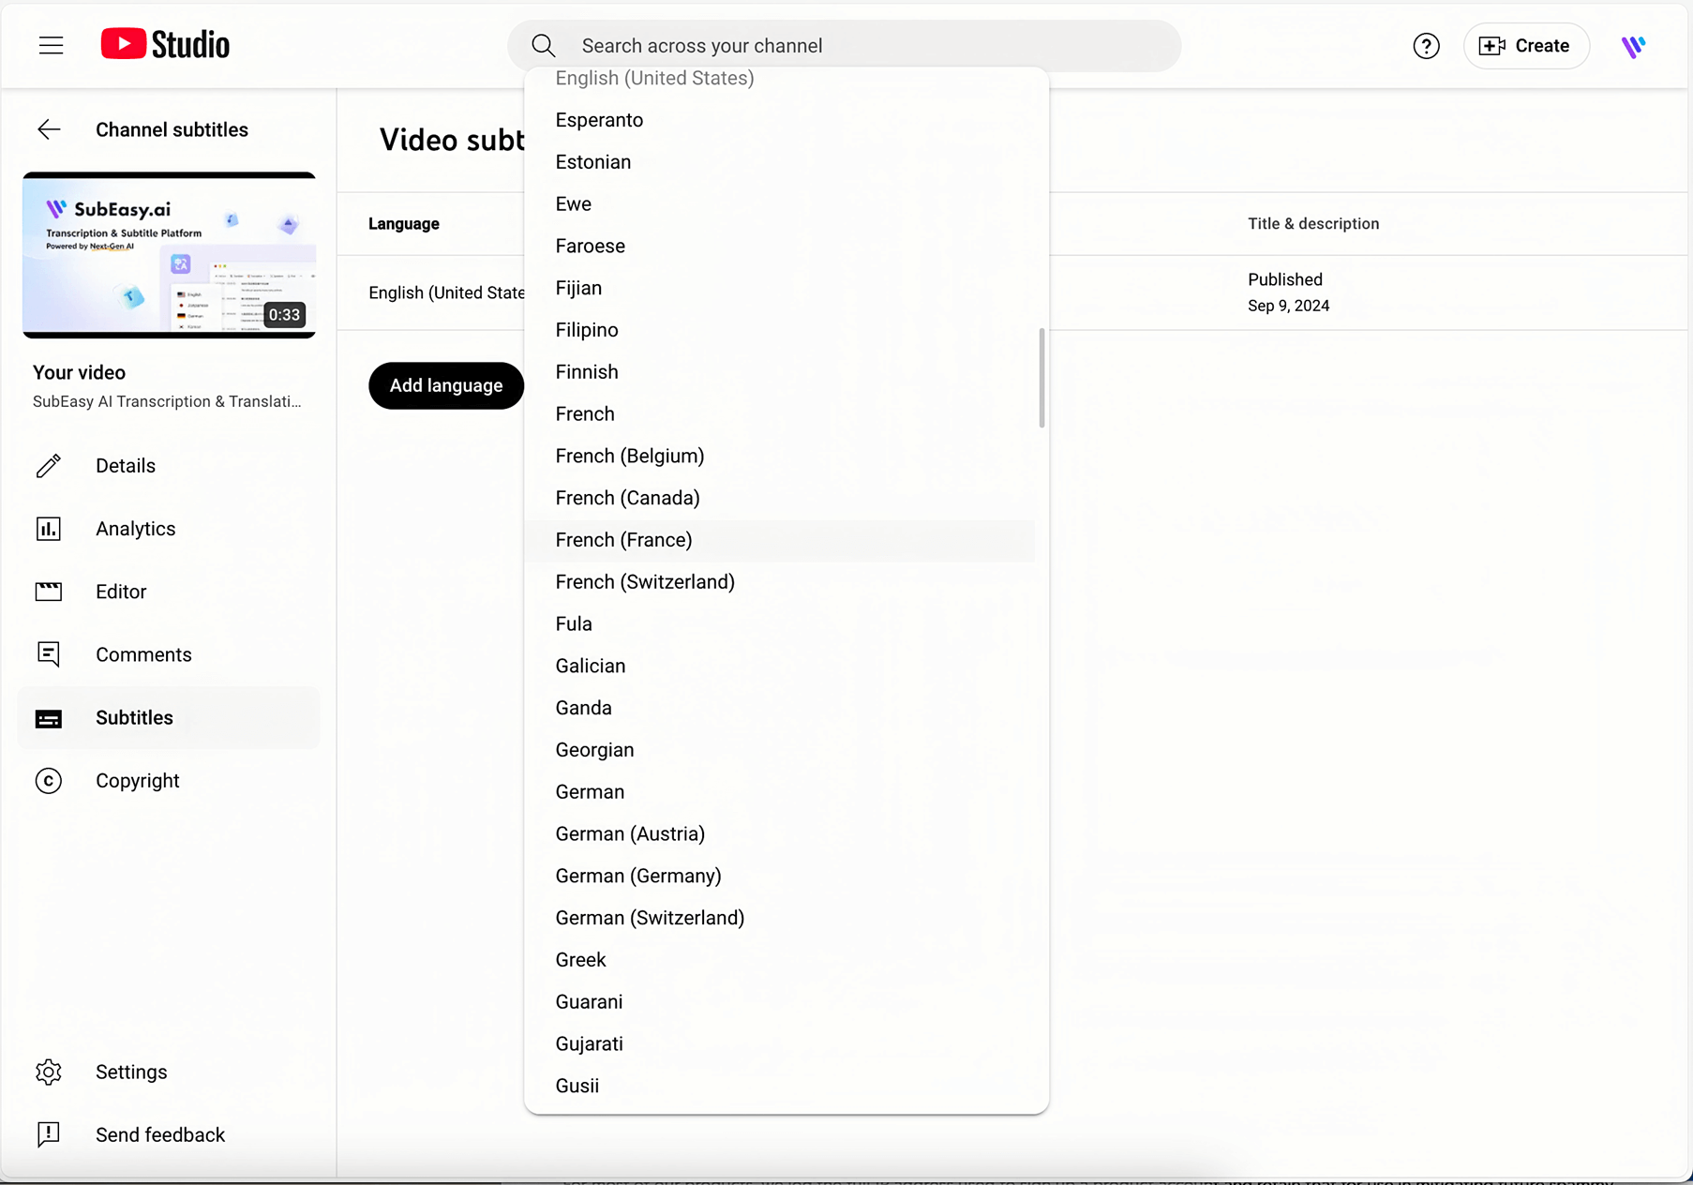Click the Send feedback icon

coord(49,1134)
